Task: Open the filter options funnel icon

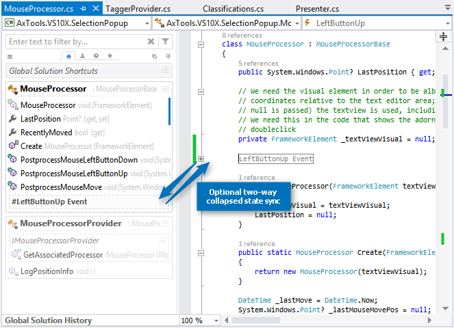Action: tap(165, 41)
